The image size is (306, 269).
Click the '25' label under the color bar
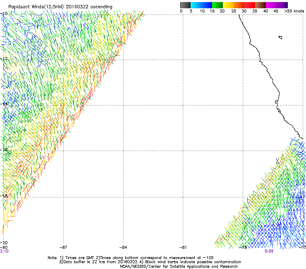(234, 11)
